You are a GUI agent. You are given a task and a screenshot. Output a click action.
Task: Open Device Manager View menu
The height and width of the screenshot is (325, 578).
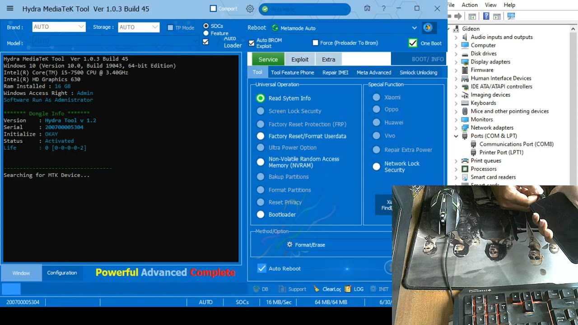coord(491,5)
